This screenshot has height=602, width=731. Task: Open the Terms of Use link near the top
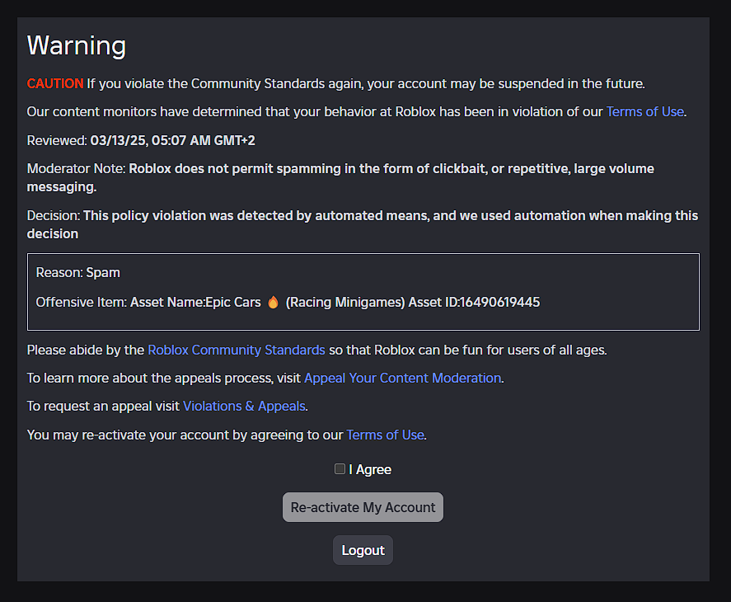[x=644, y=111]
